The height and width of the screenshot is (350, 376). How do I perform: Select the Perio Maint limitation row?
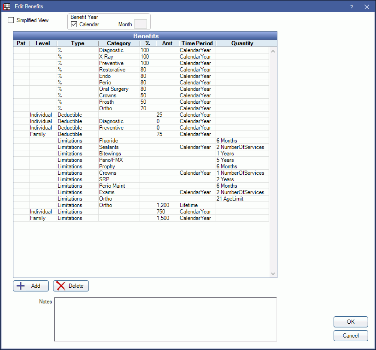141,186
